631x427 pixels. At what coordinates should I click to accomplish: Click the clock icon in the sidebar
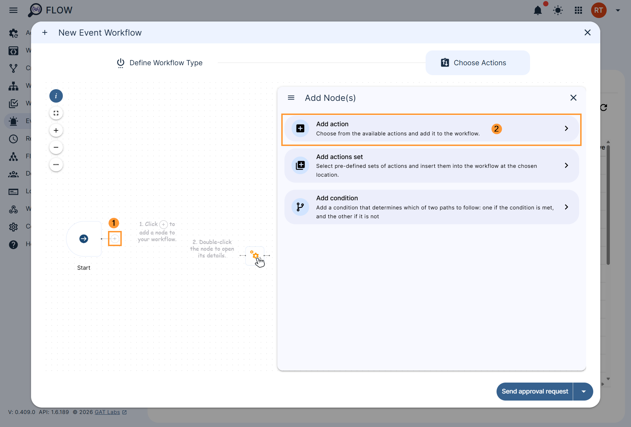[13, 139]
